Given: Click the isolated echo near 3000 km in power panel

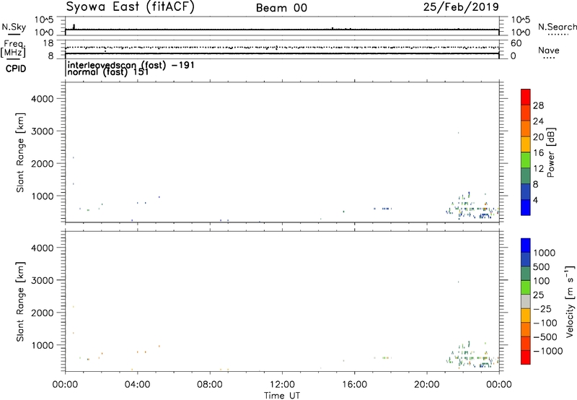Looking at the screenshot, I should pyautogui.click(x=458, y=133).
